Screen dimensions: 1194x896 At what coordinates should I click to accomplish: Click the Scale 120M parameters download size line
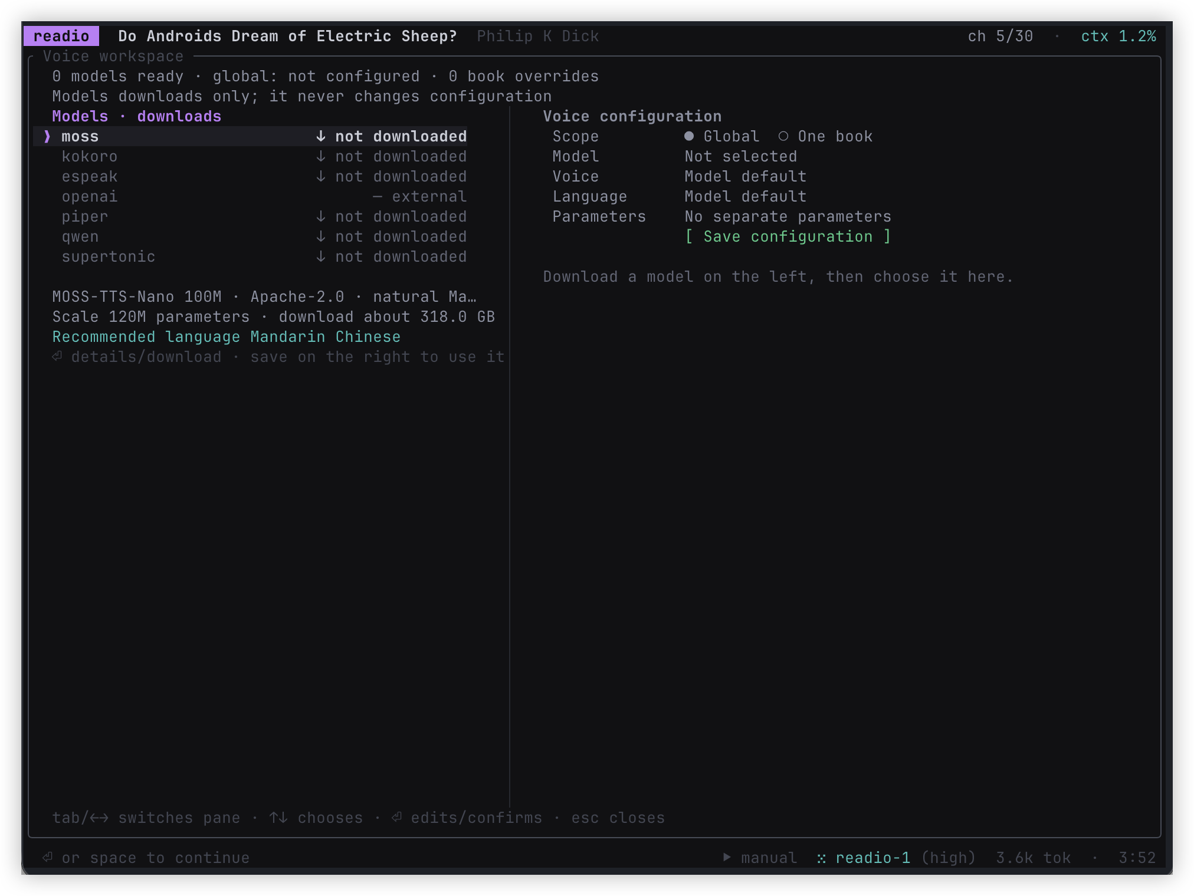coord(273,317)
